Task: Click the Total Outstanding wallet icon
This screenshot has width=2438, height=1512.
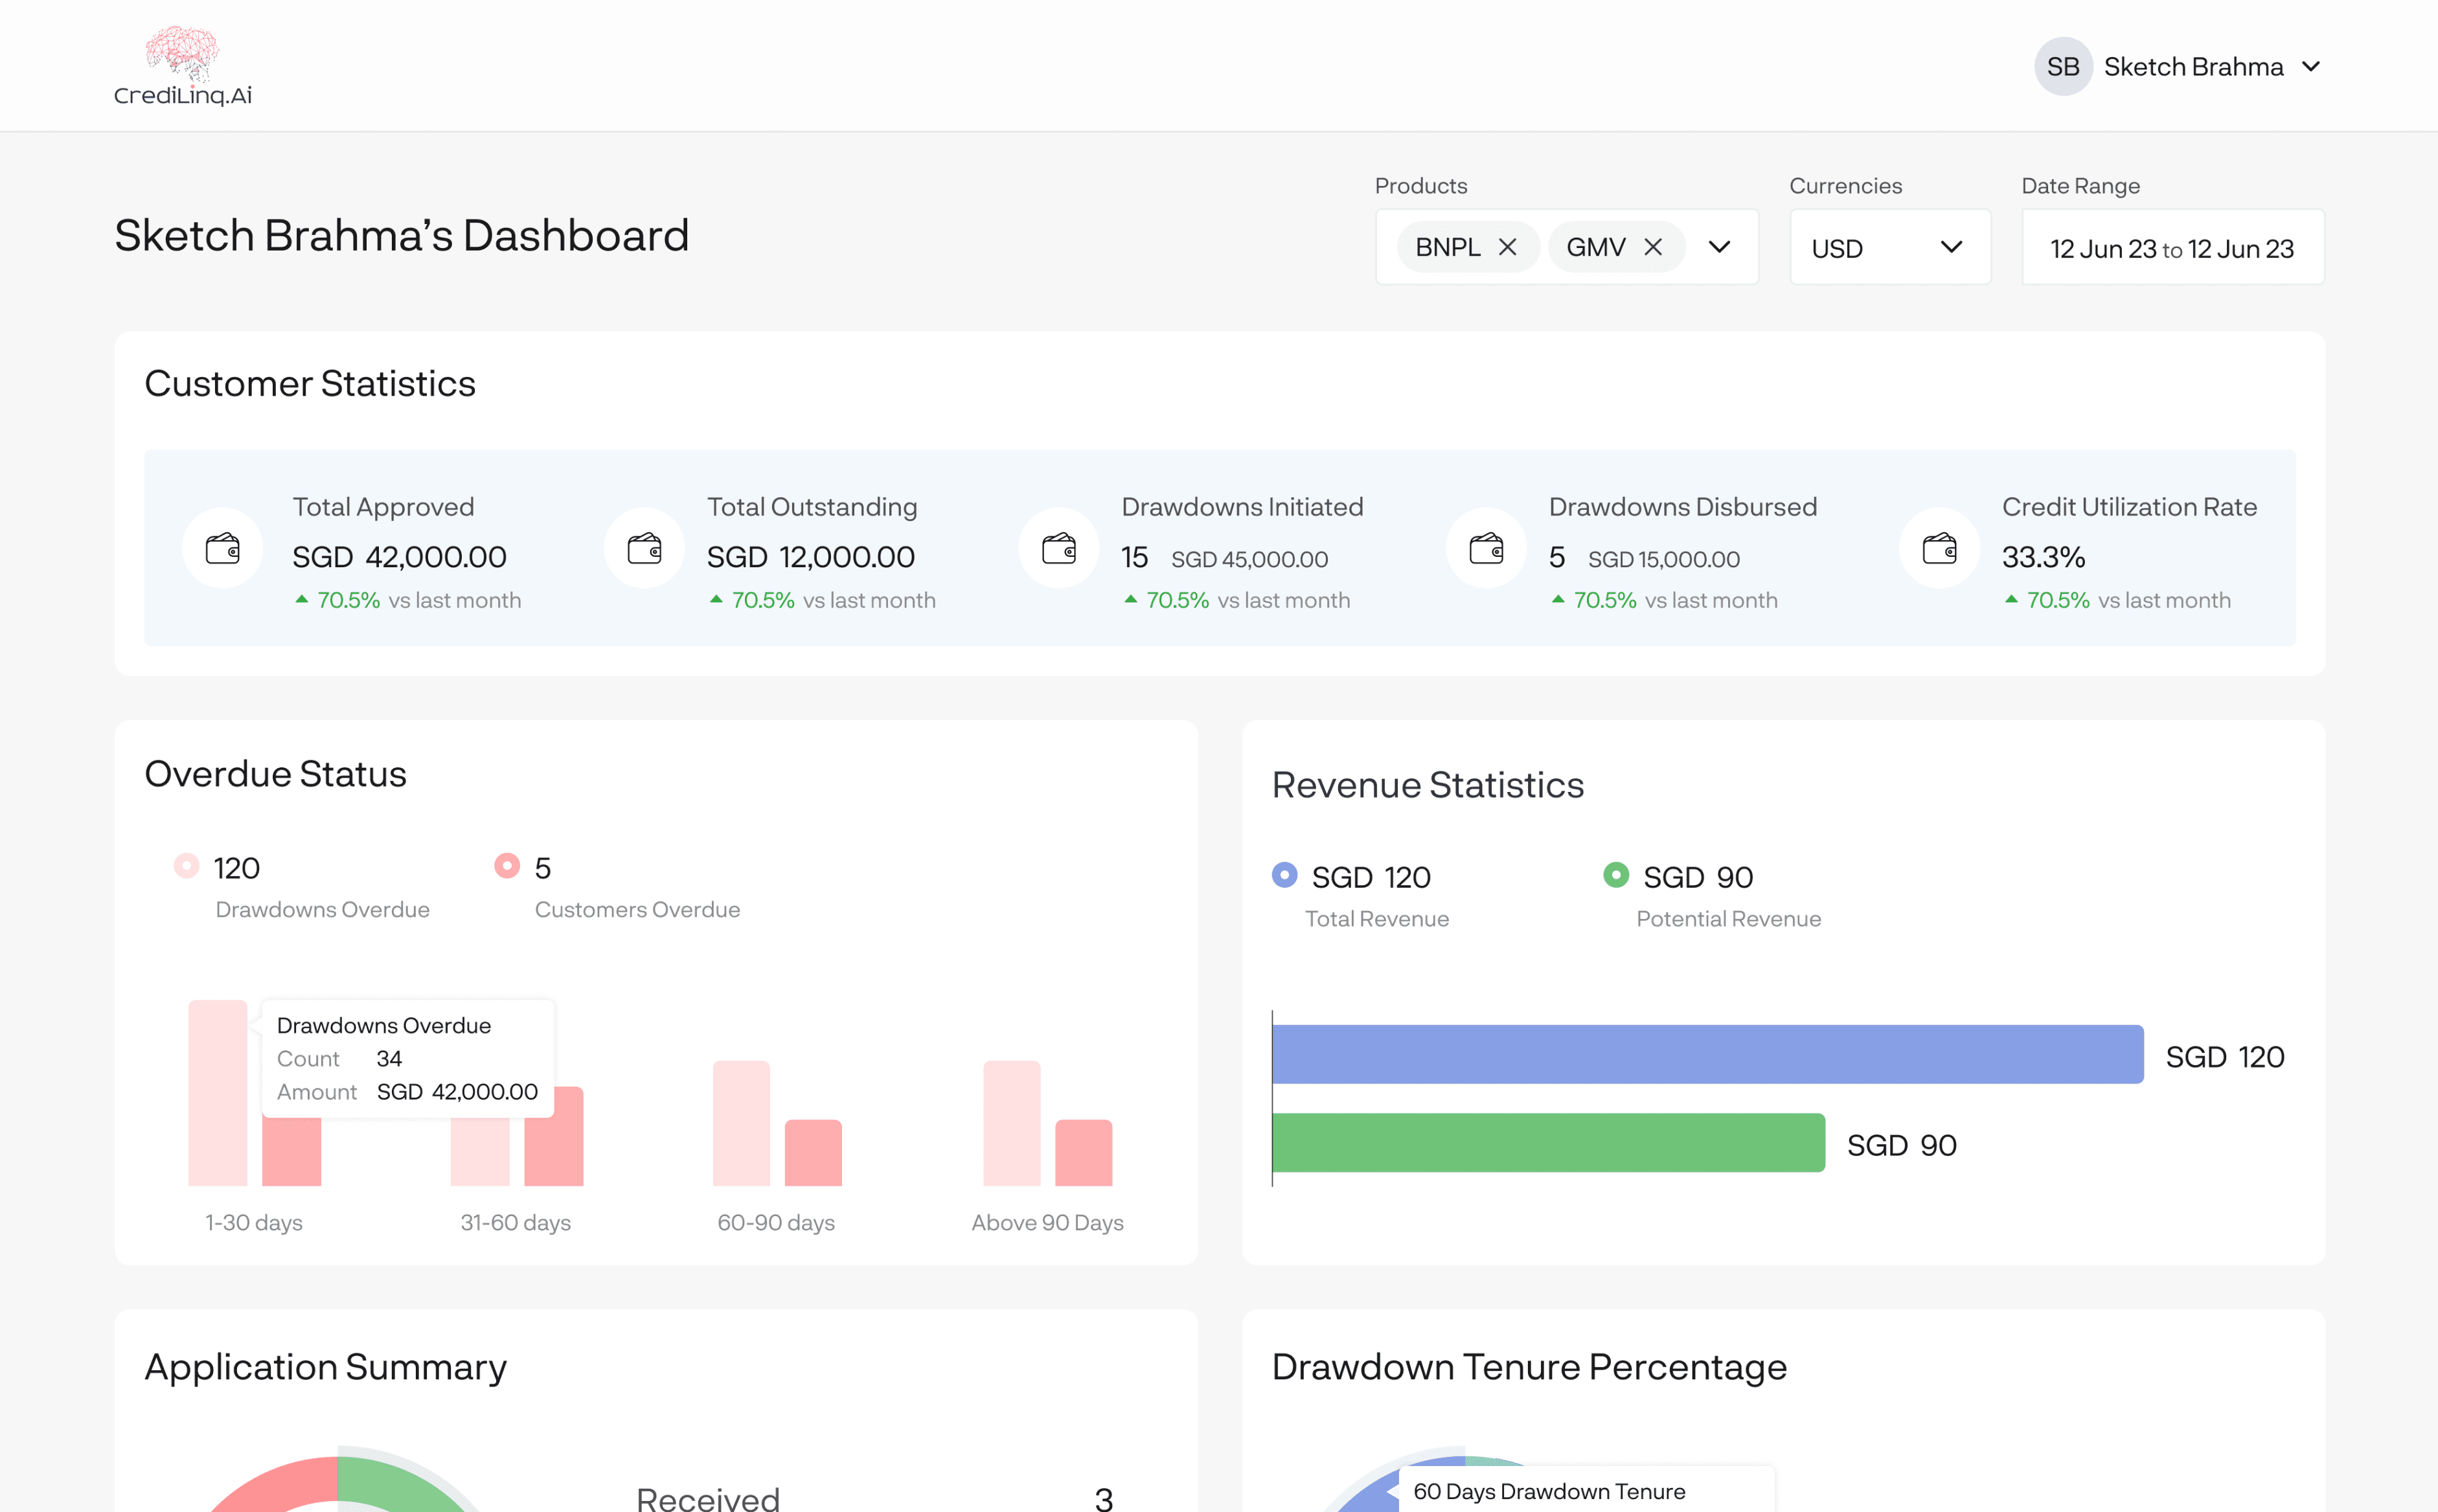Action: 644,548
